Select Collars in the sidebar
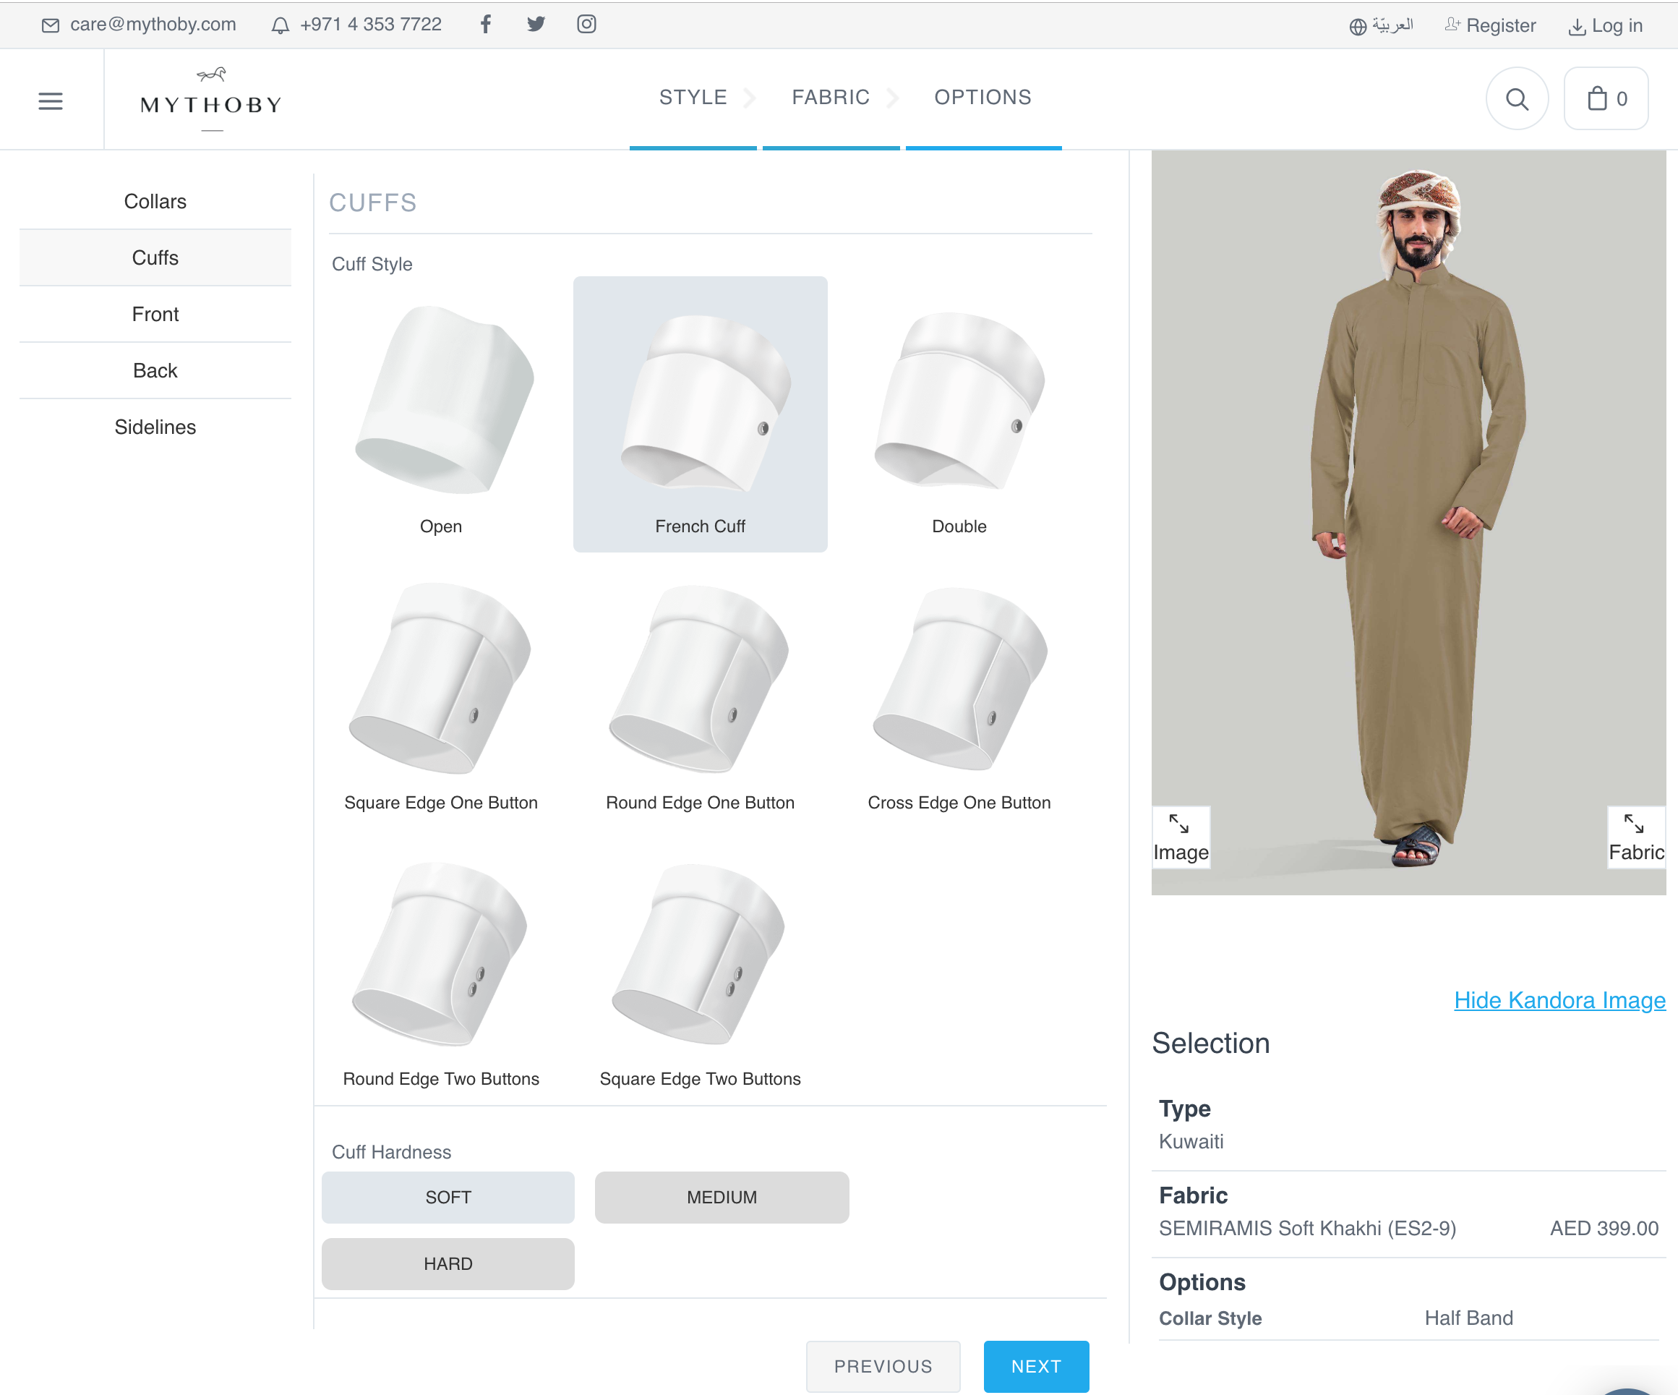Screen dimensions: 1678x1395 (x=155, y=202)
